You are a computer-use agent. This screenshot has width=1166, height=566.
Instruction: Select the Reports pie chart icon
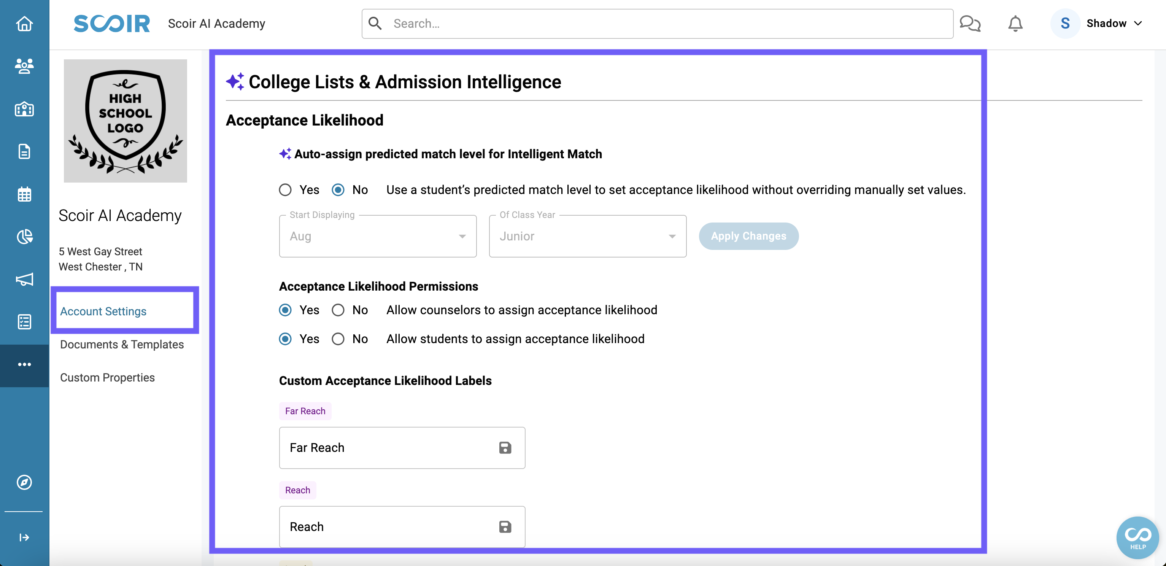pos(24,236)
